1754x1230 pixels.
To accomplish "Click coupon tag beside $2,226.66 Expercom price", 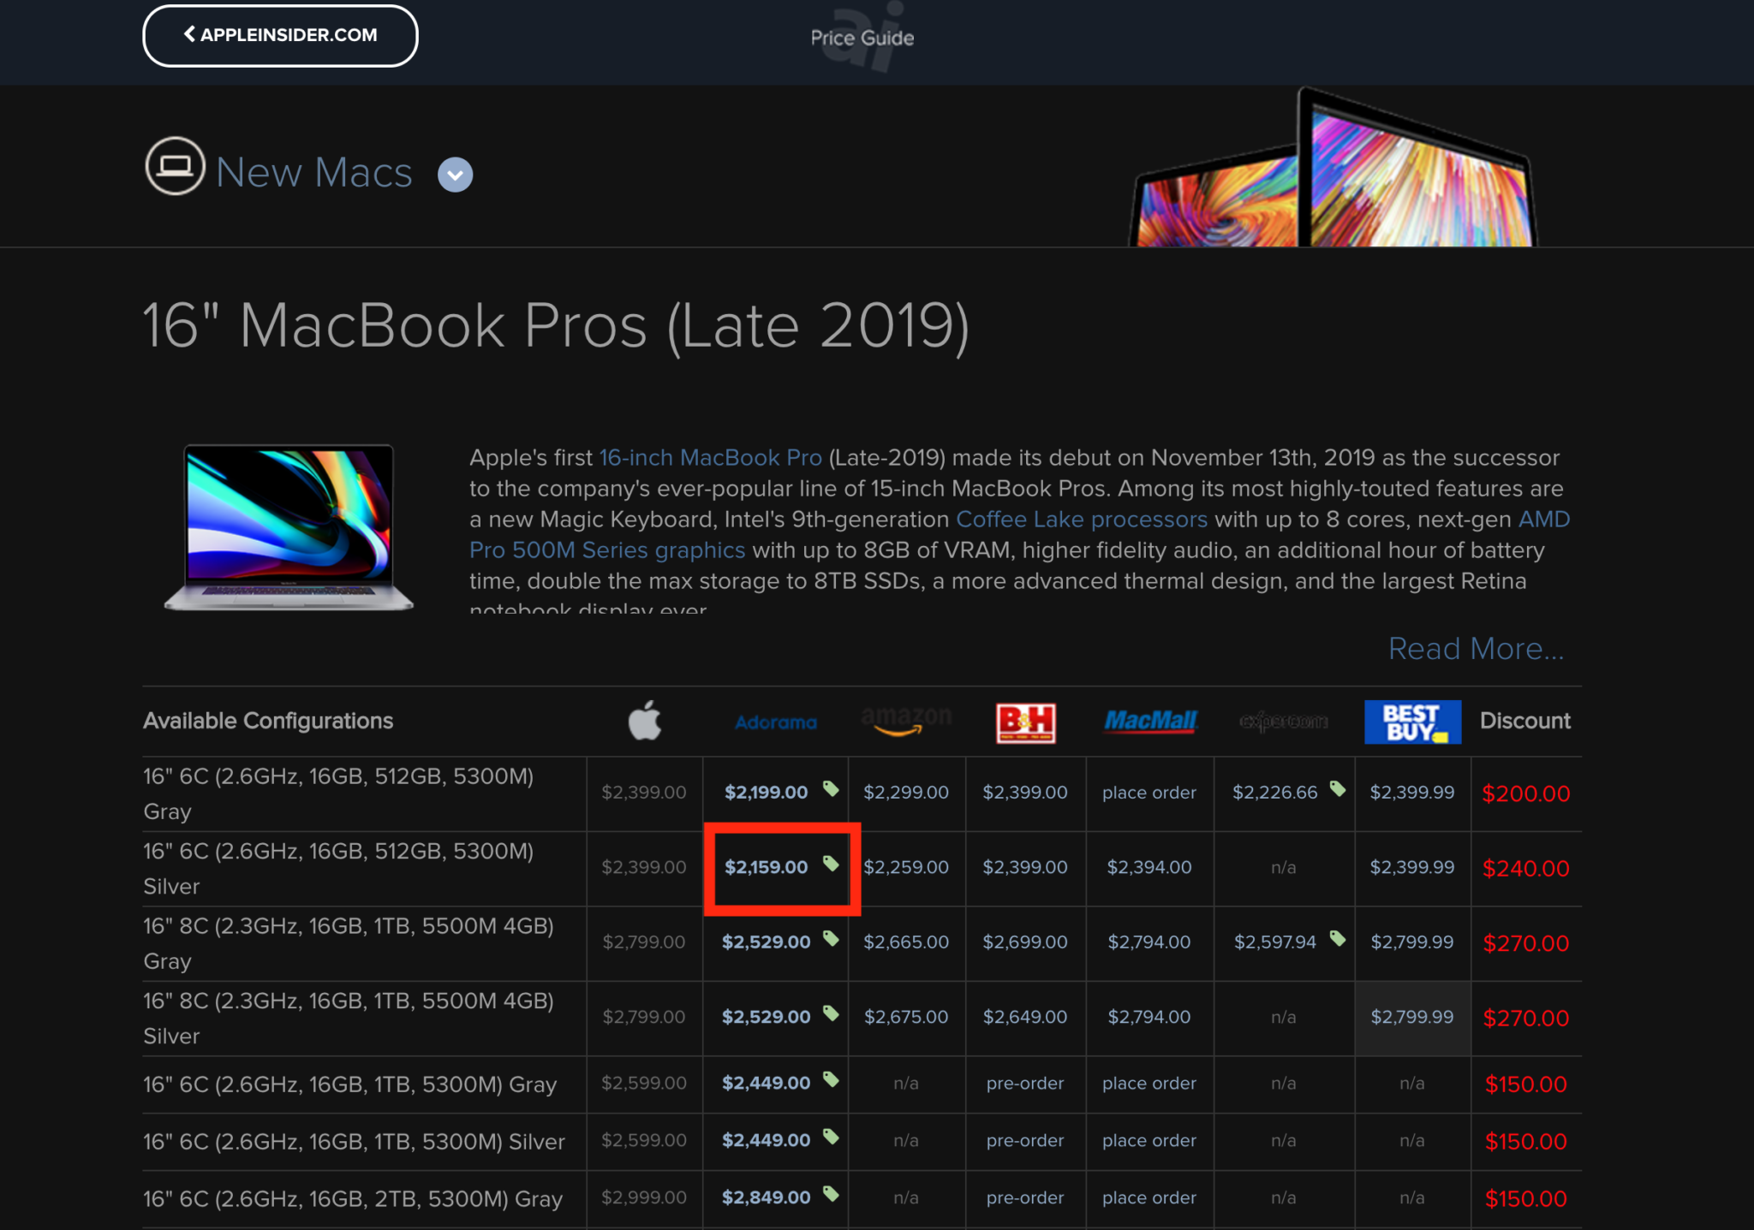I will (1338, 788).
